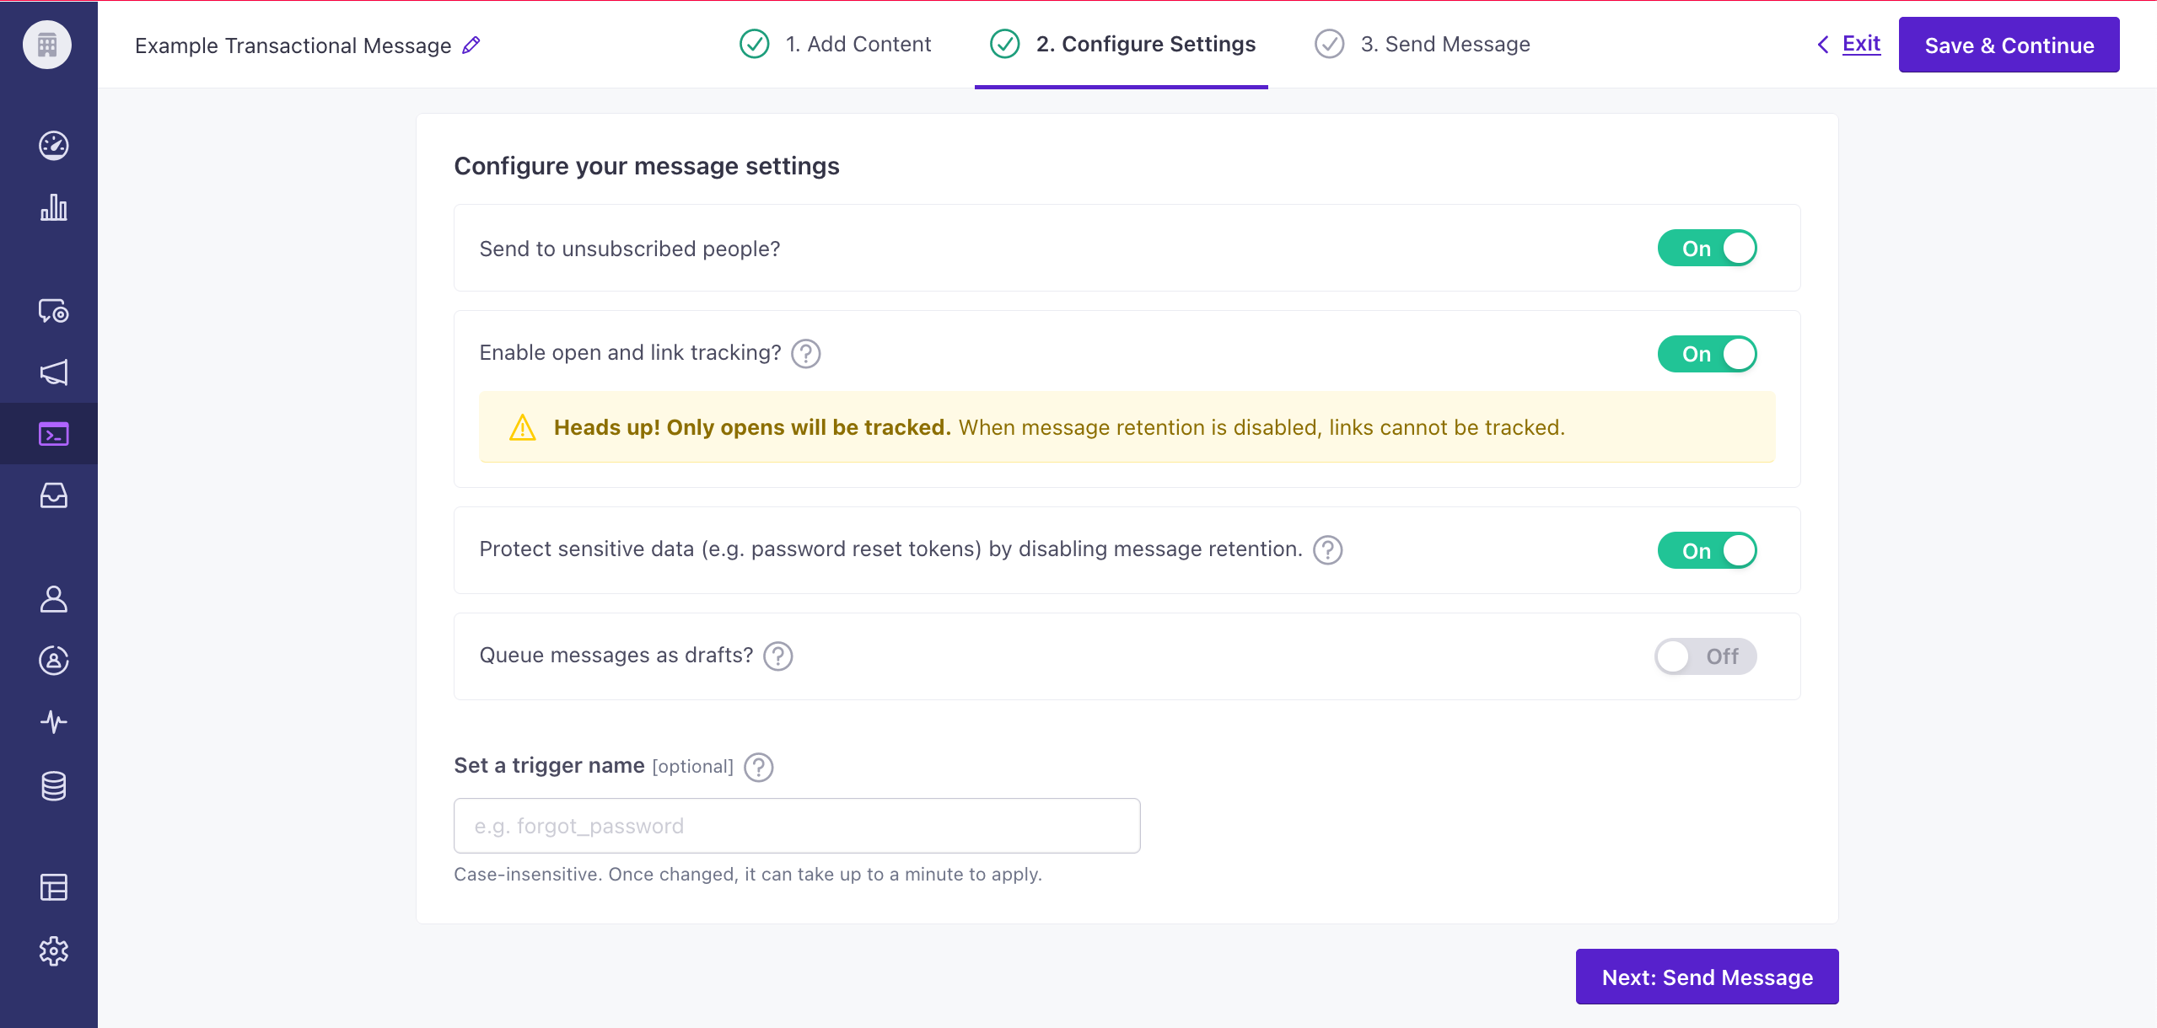Toggle Send to unsubscribed people switch

click(x=1707, y=249)
